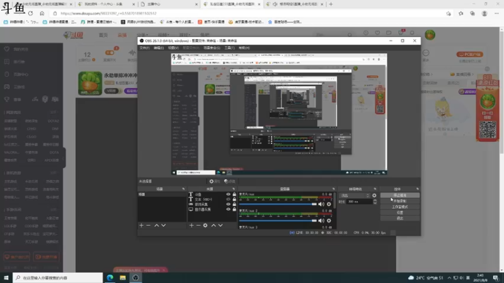Screen dimensions: 504x283
Task: Open OBS 设置 settings button in controls
Action: (x=400, y=213)
